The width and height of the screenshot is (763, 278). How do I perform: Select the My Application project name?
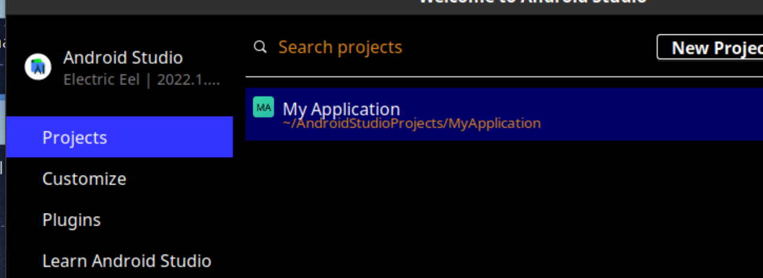[x=341, y=108]
